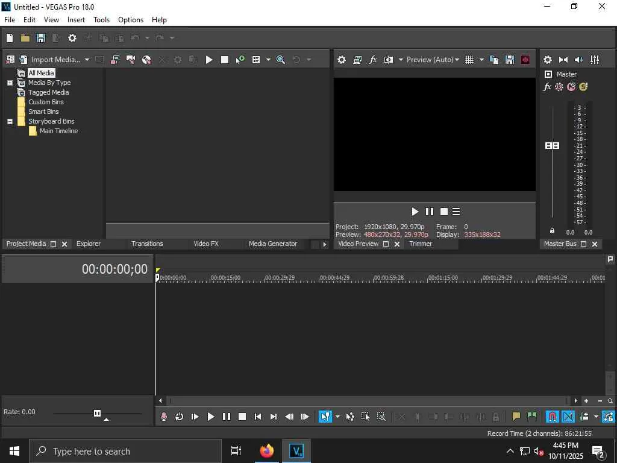Toggle Loop Playback in transport bar

[179, 417]
